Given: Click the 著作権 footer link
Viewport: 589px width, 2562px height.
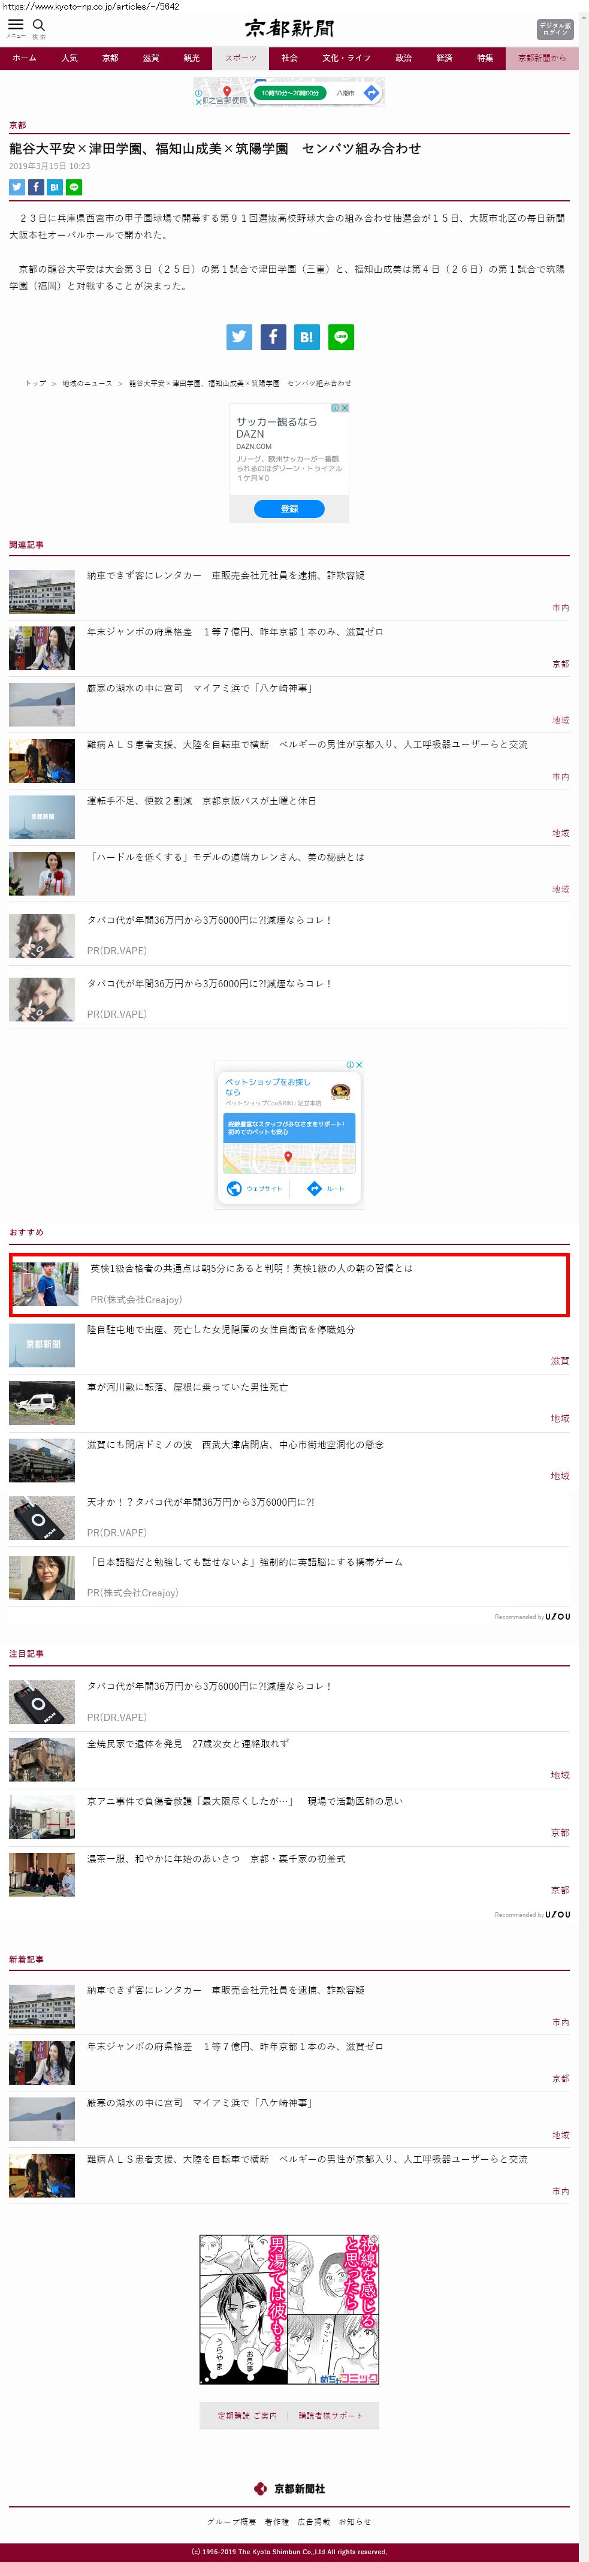Looking at the screenshot, I should click(x=277, y=2521).
